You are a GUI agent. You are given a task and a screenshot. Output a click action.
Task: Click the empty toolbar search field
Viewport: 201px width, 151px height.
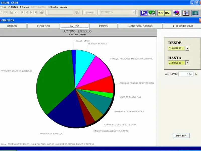(x=60, y=12)
